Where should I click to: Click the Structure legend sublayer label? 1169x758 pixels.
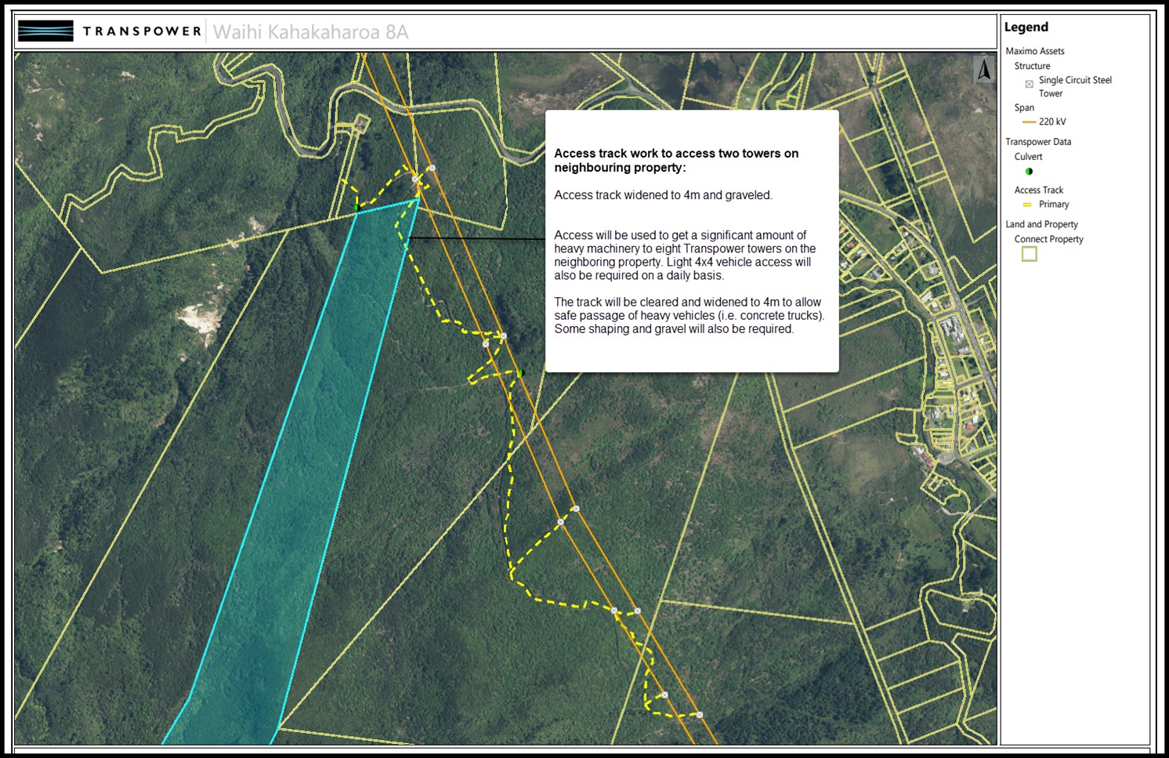[x=1032, y=66]
